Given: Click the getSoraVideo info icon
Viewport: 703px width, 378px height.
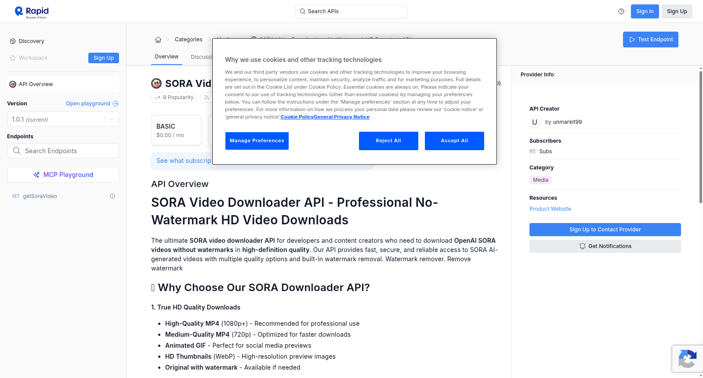Looking at the screenshot, I should point(112,196).
